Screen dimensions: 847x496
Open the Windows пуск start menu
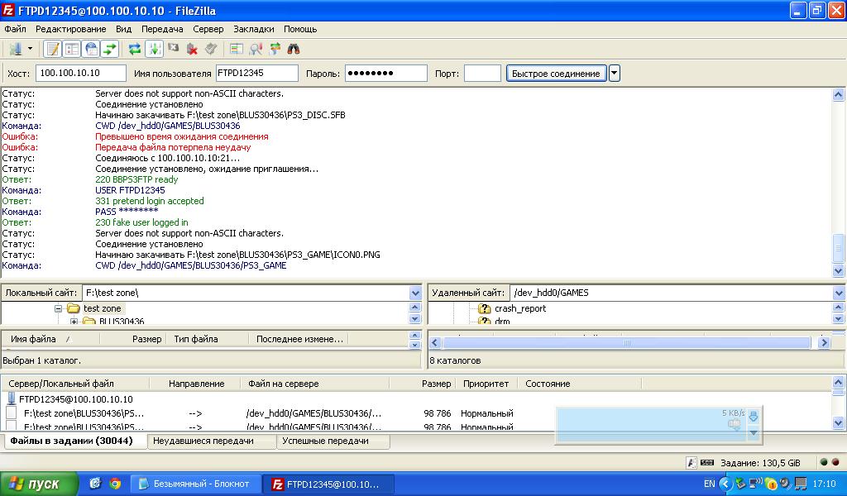40,484
